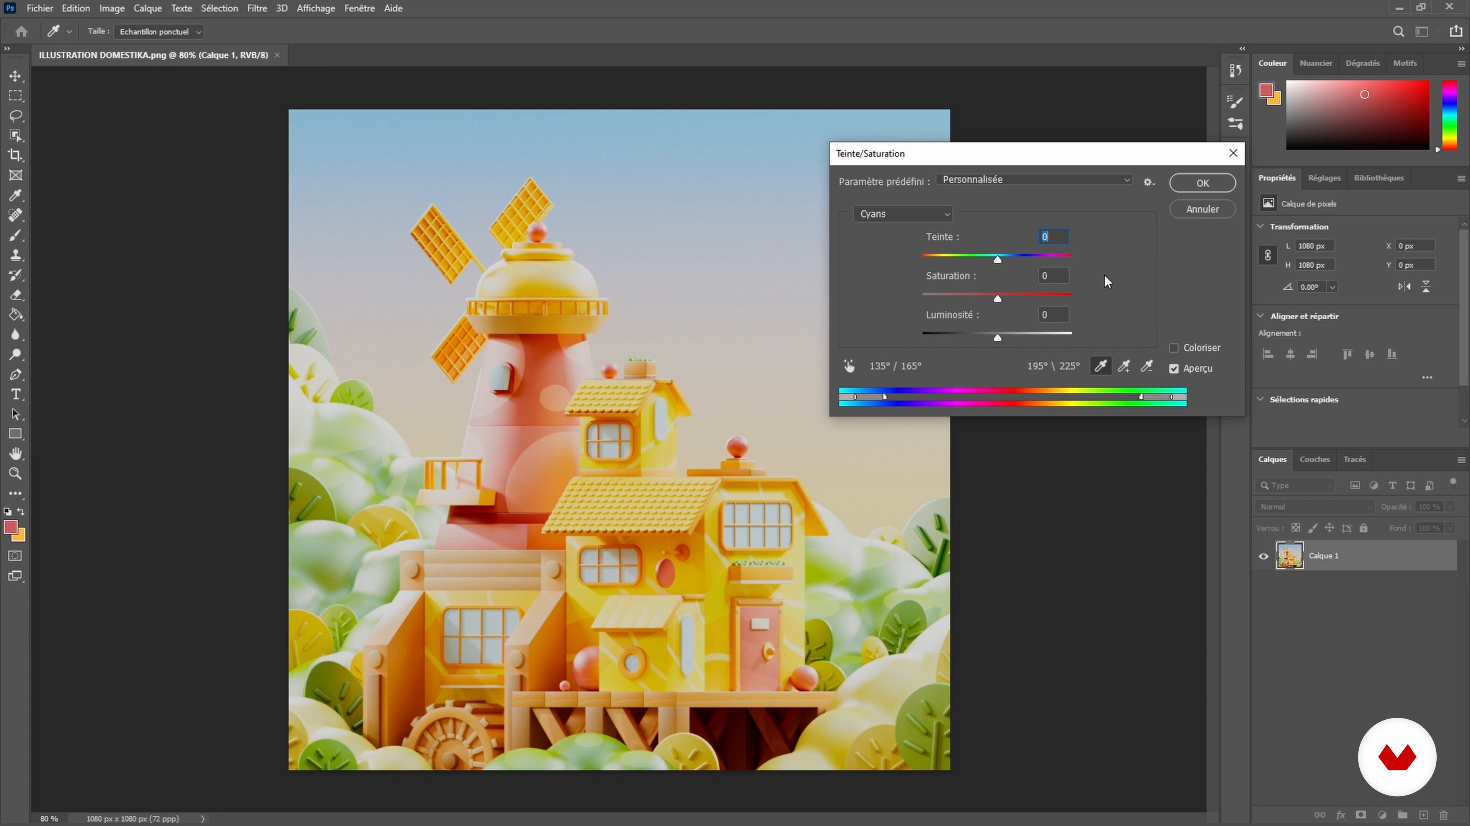Select the Paint Bucket tool
1470x826 pixels.
tap(15, 315)
